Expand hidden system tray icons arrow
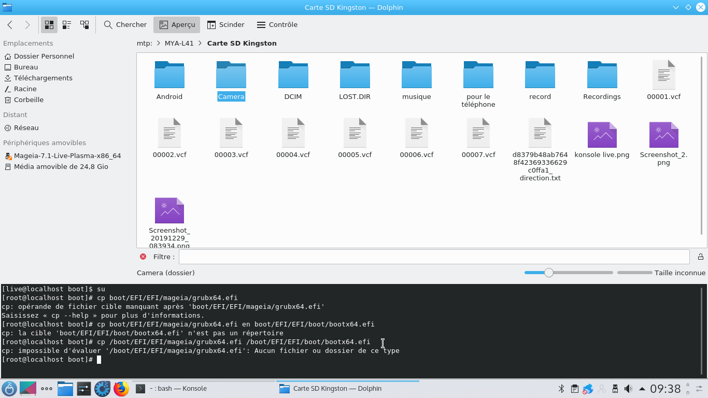708x398 pixels. [642, 389]
